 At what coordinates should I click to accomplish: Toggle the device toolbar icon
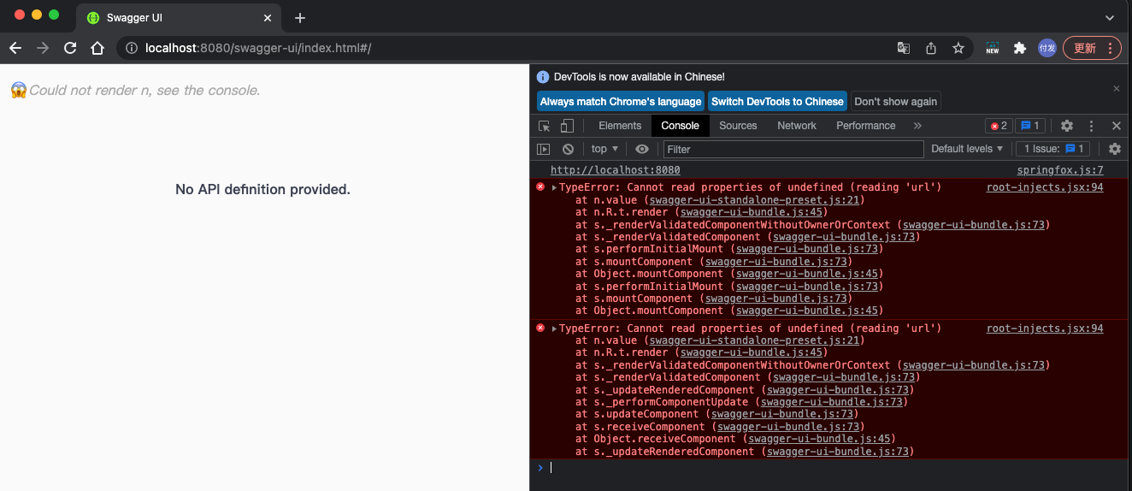click(566, 126)
